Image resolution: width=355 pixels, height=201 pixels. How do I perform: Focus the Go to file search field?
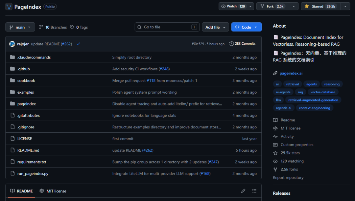tap(167, 27)
